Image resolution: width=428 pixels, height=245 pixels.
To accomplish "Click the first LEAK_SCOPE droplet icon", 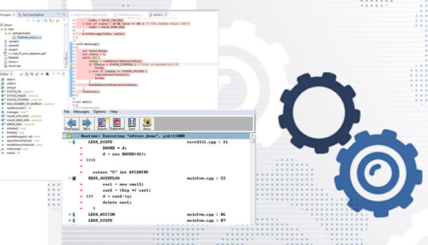I will [x=74, y=141].
